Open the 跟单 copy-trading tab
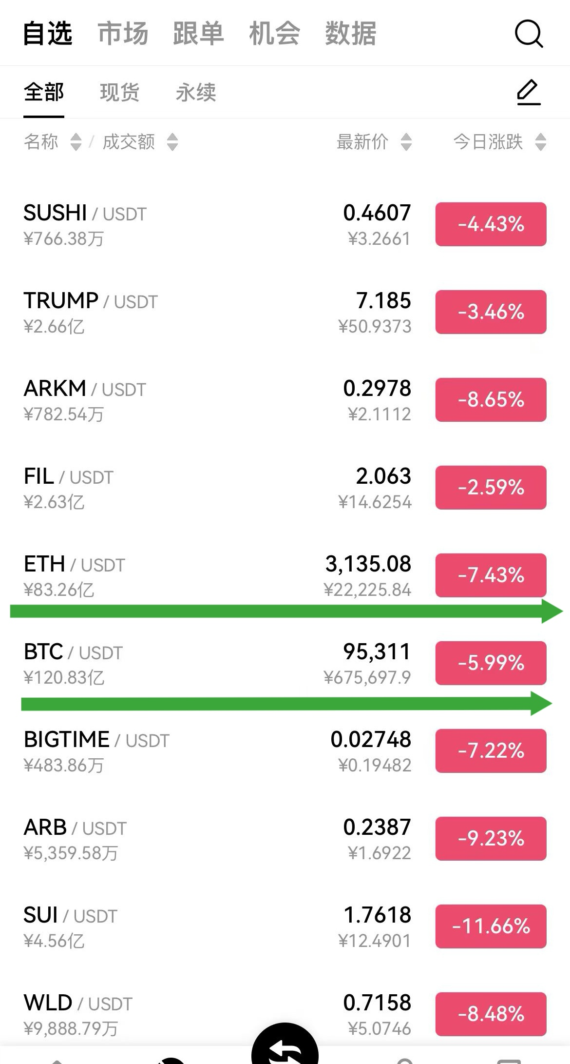This screenshot has height=1064, width=570. (198, 34)
